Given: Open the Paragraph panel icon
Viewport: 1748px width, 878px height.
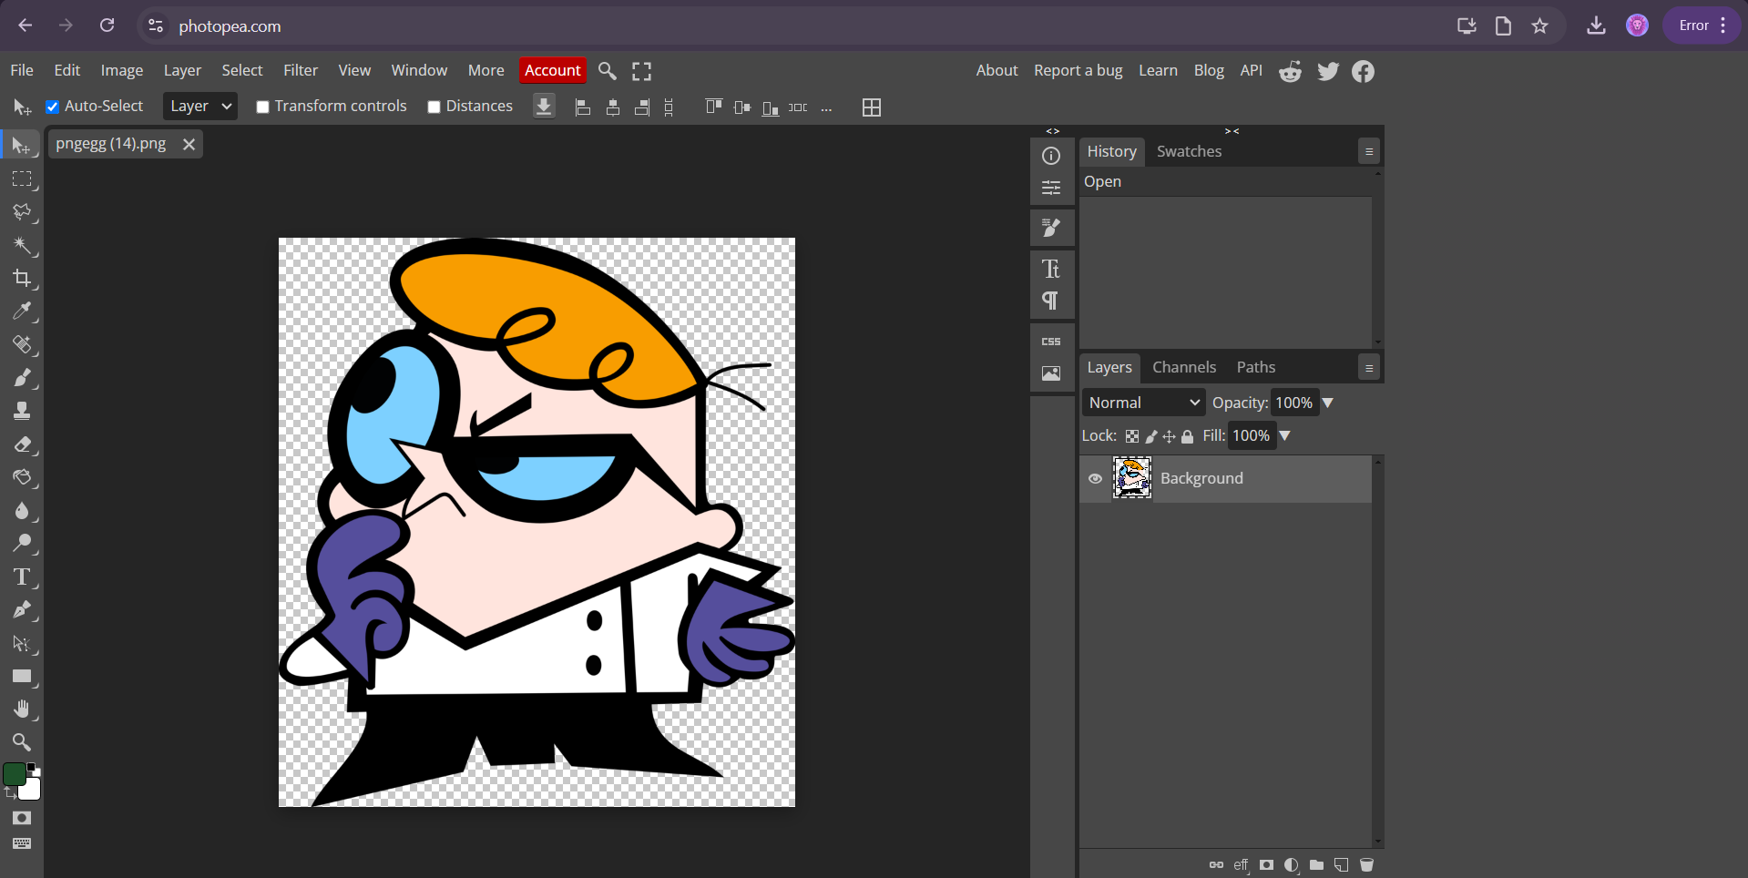Looking at the screenshot, I should pos(1051,301).
